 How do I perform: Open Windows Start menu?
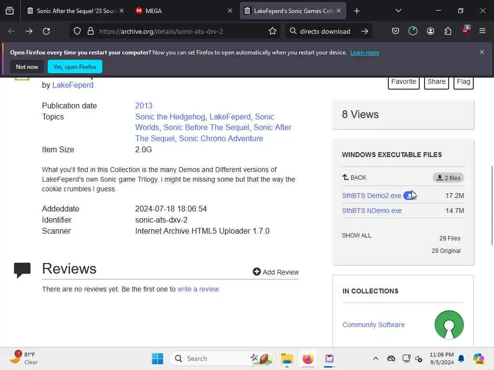pos(158,358)
